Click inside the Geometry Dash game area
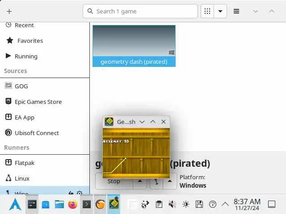The height and width of the screenshot is (214, 286). point(136,153)
